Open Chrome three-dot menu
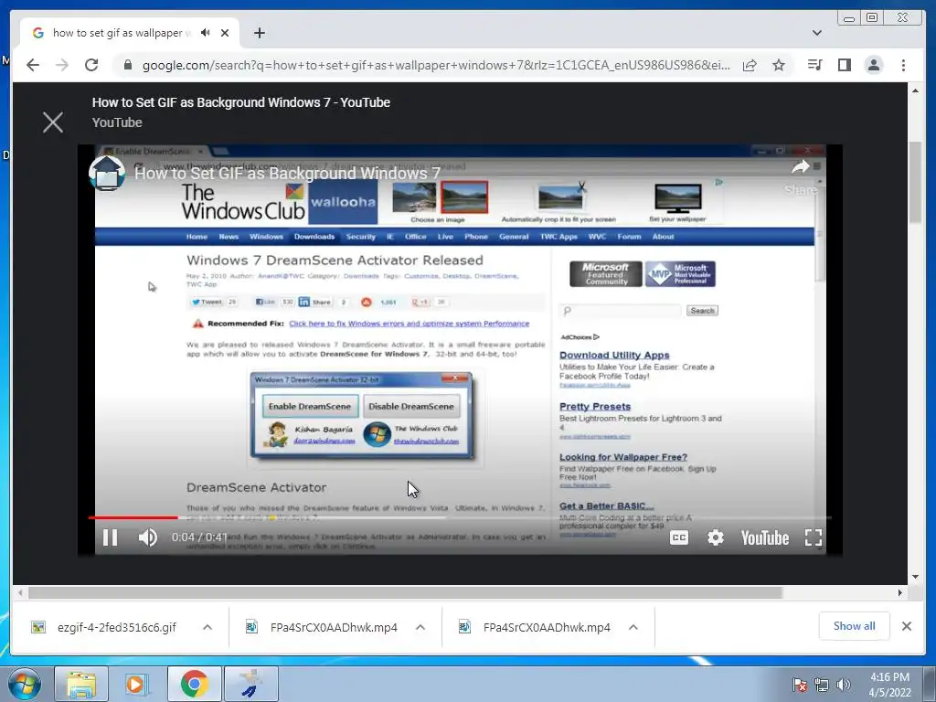 coord(903,65)
